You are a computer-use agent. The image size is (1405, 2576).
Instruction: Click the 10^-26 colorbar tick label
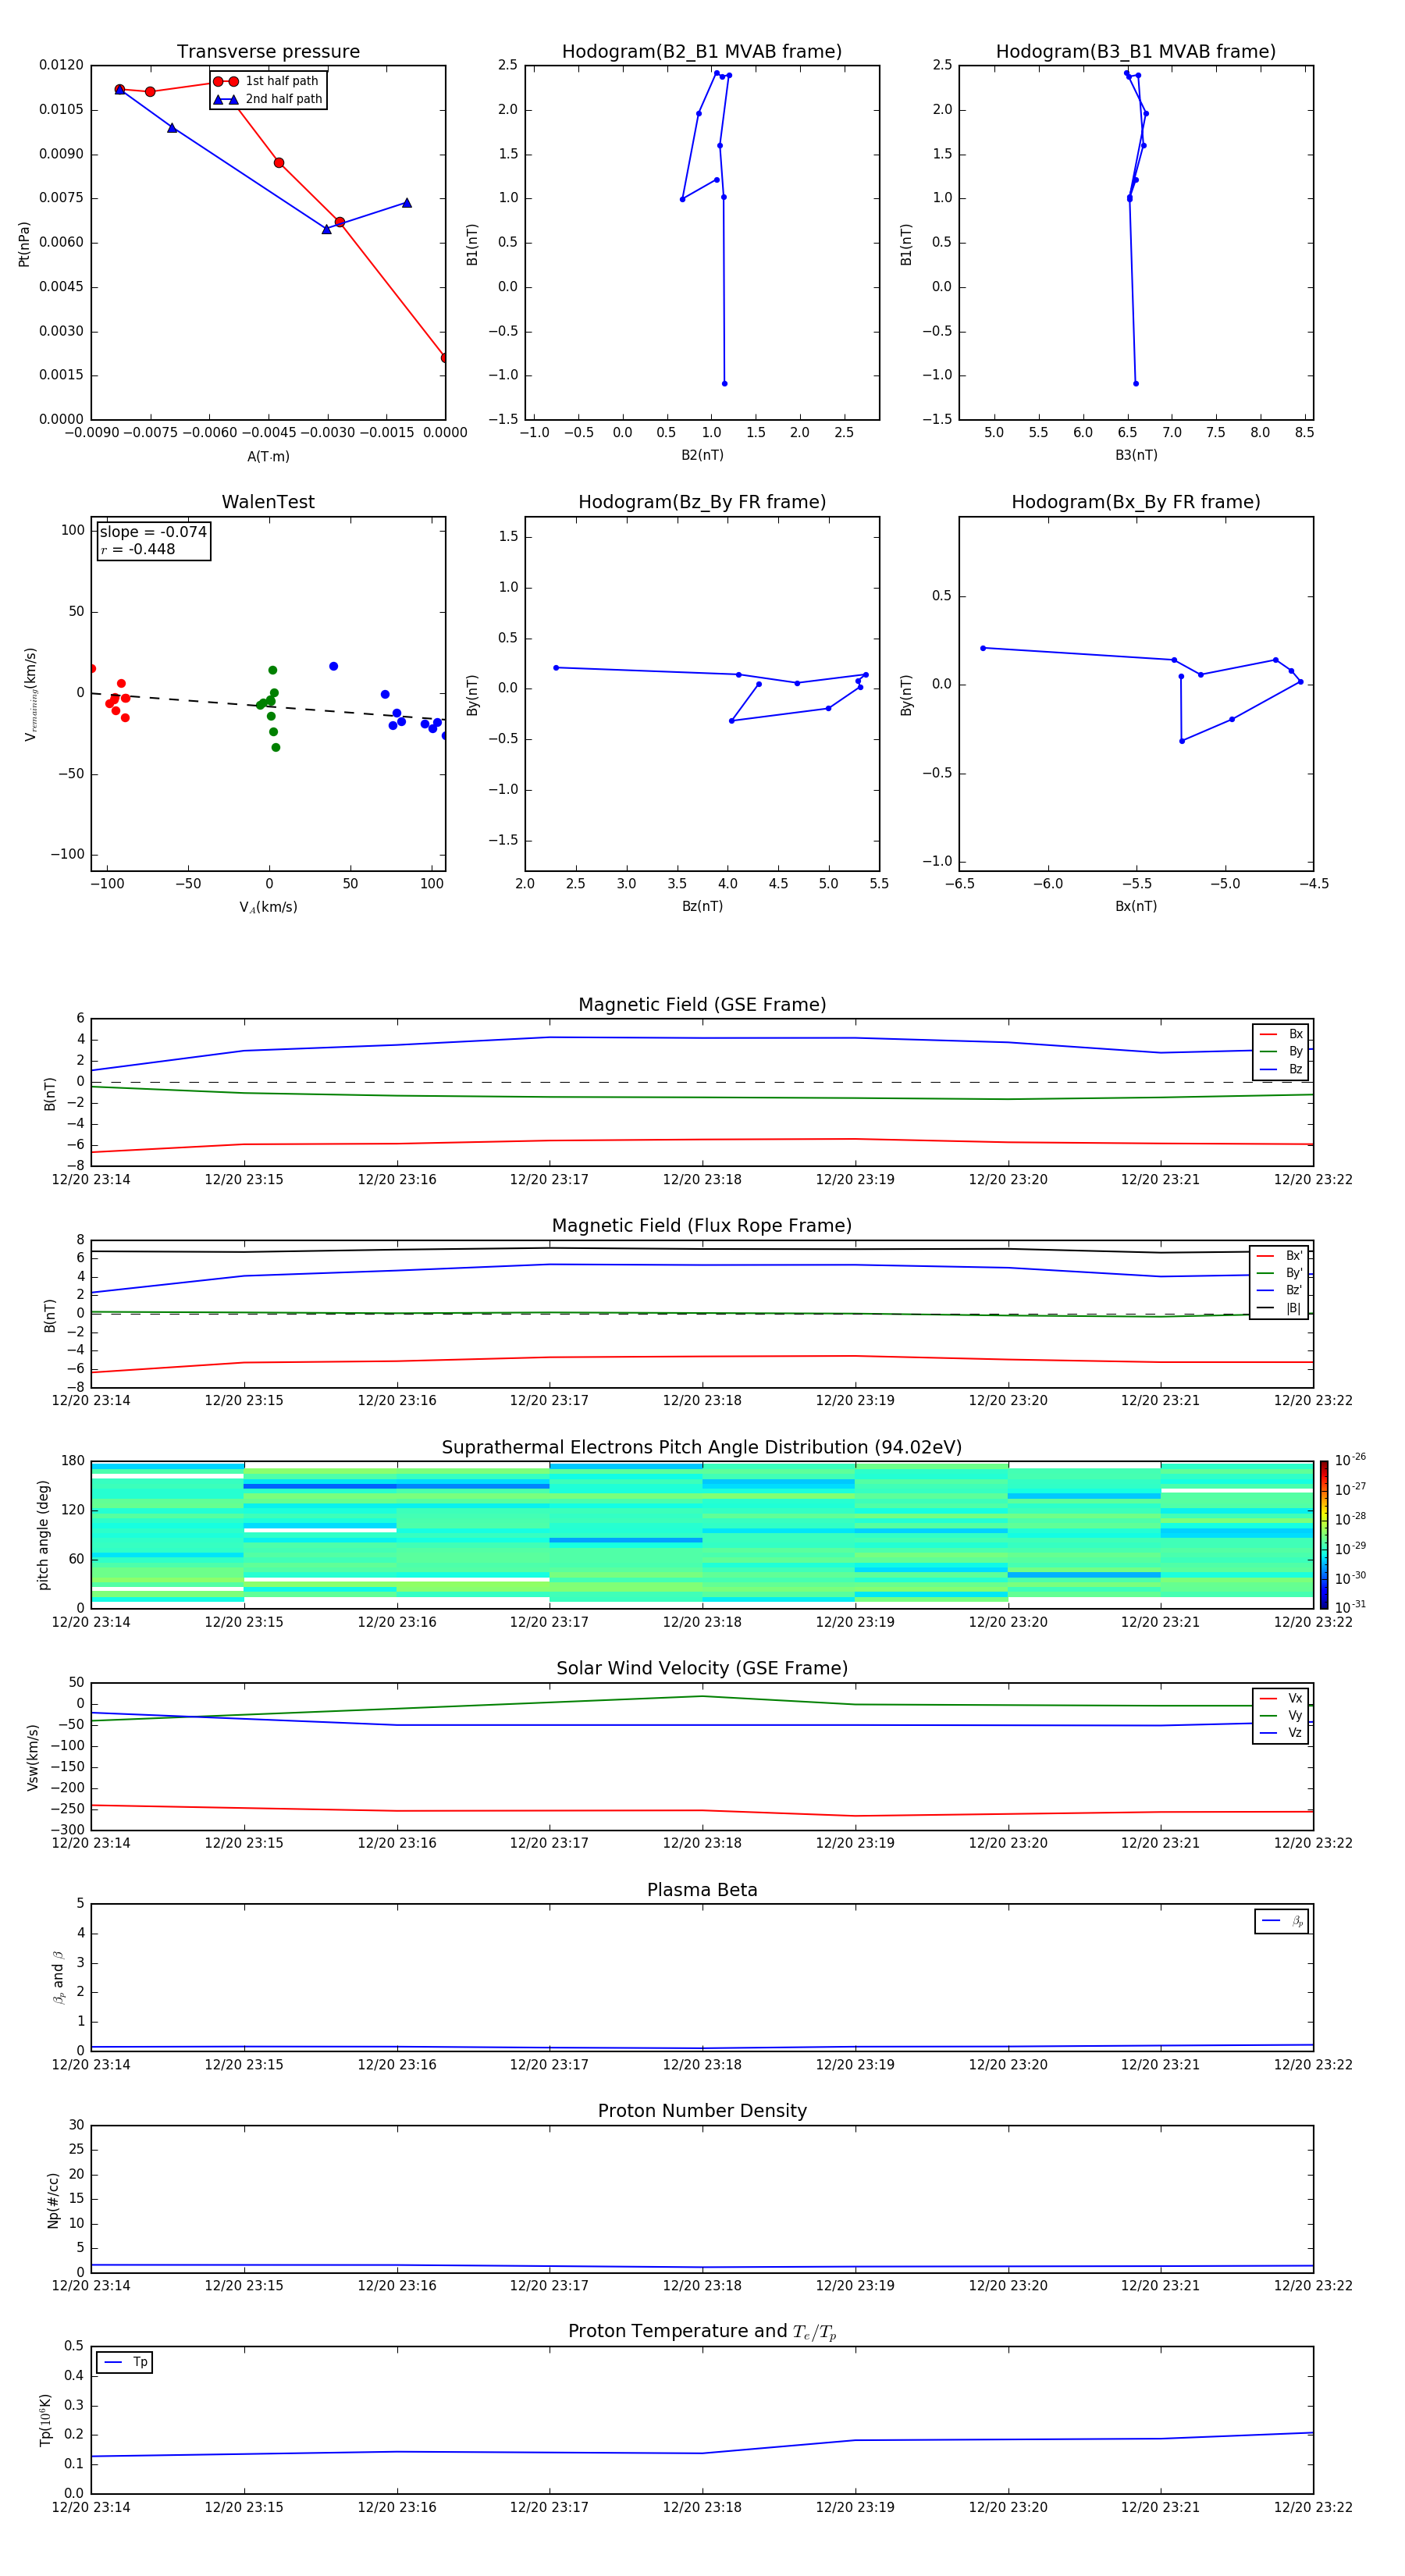tap(1350, 1460)
